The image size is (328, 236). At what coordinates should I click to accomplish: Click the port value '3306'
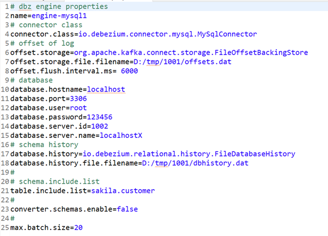tap(78, 99)
